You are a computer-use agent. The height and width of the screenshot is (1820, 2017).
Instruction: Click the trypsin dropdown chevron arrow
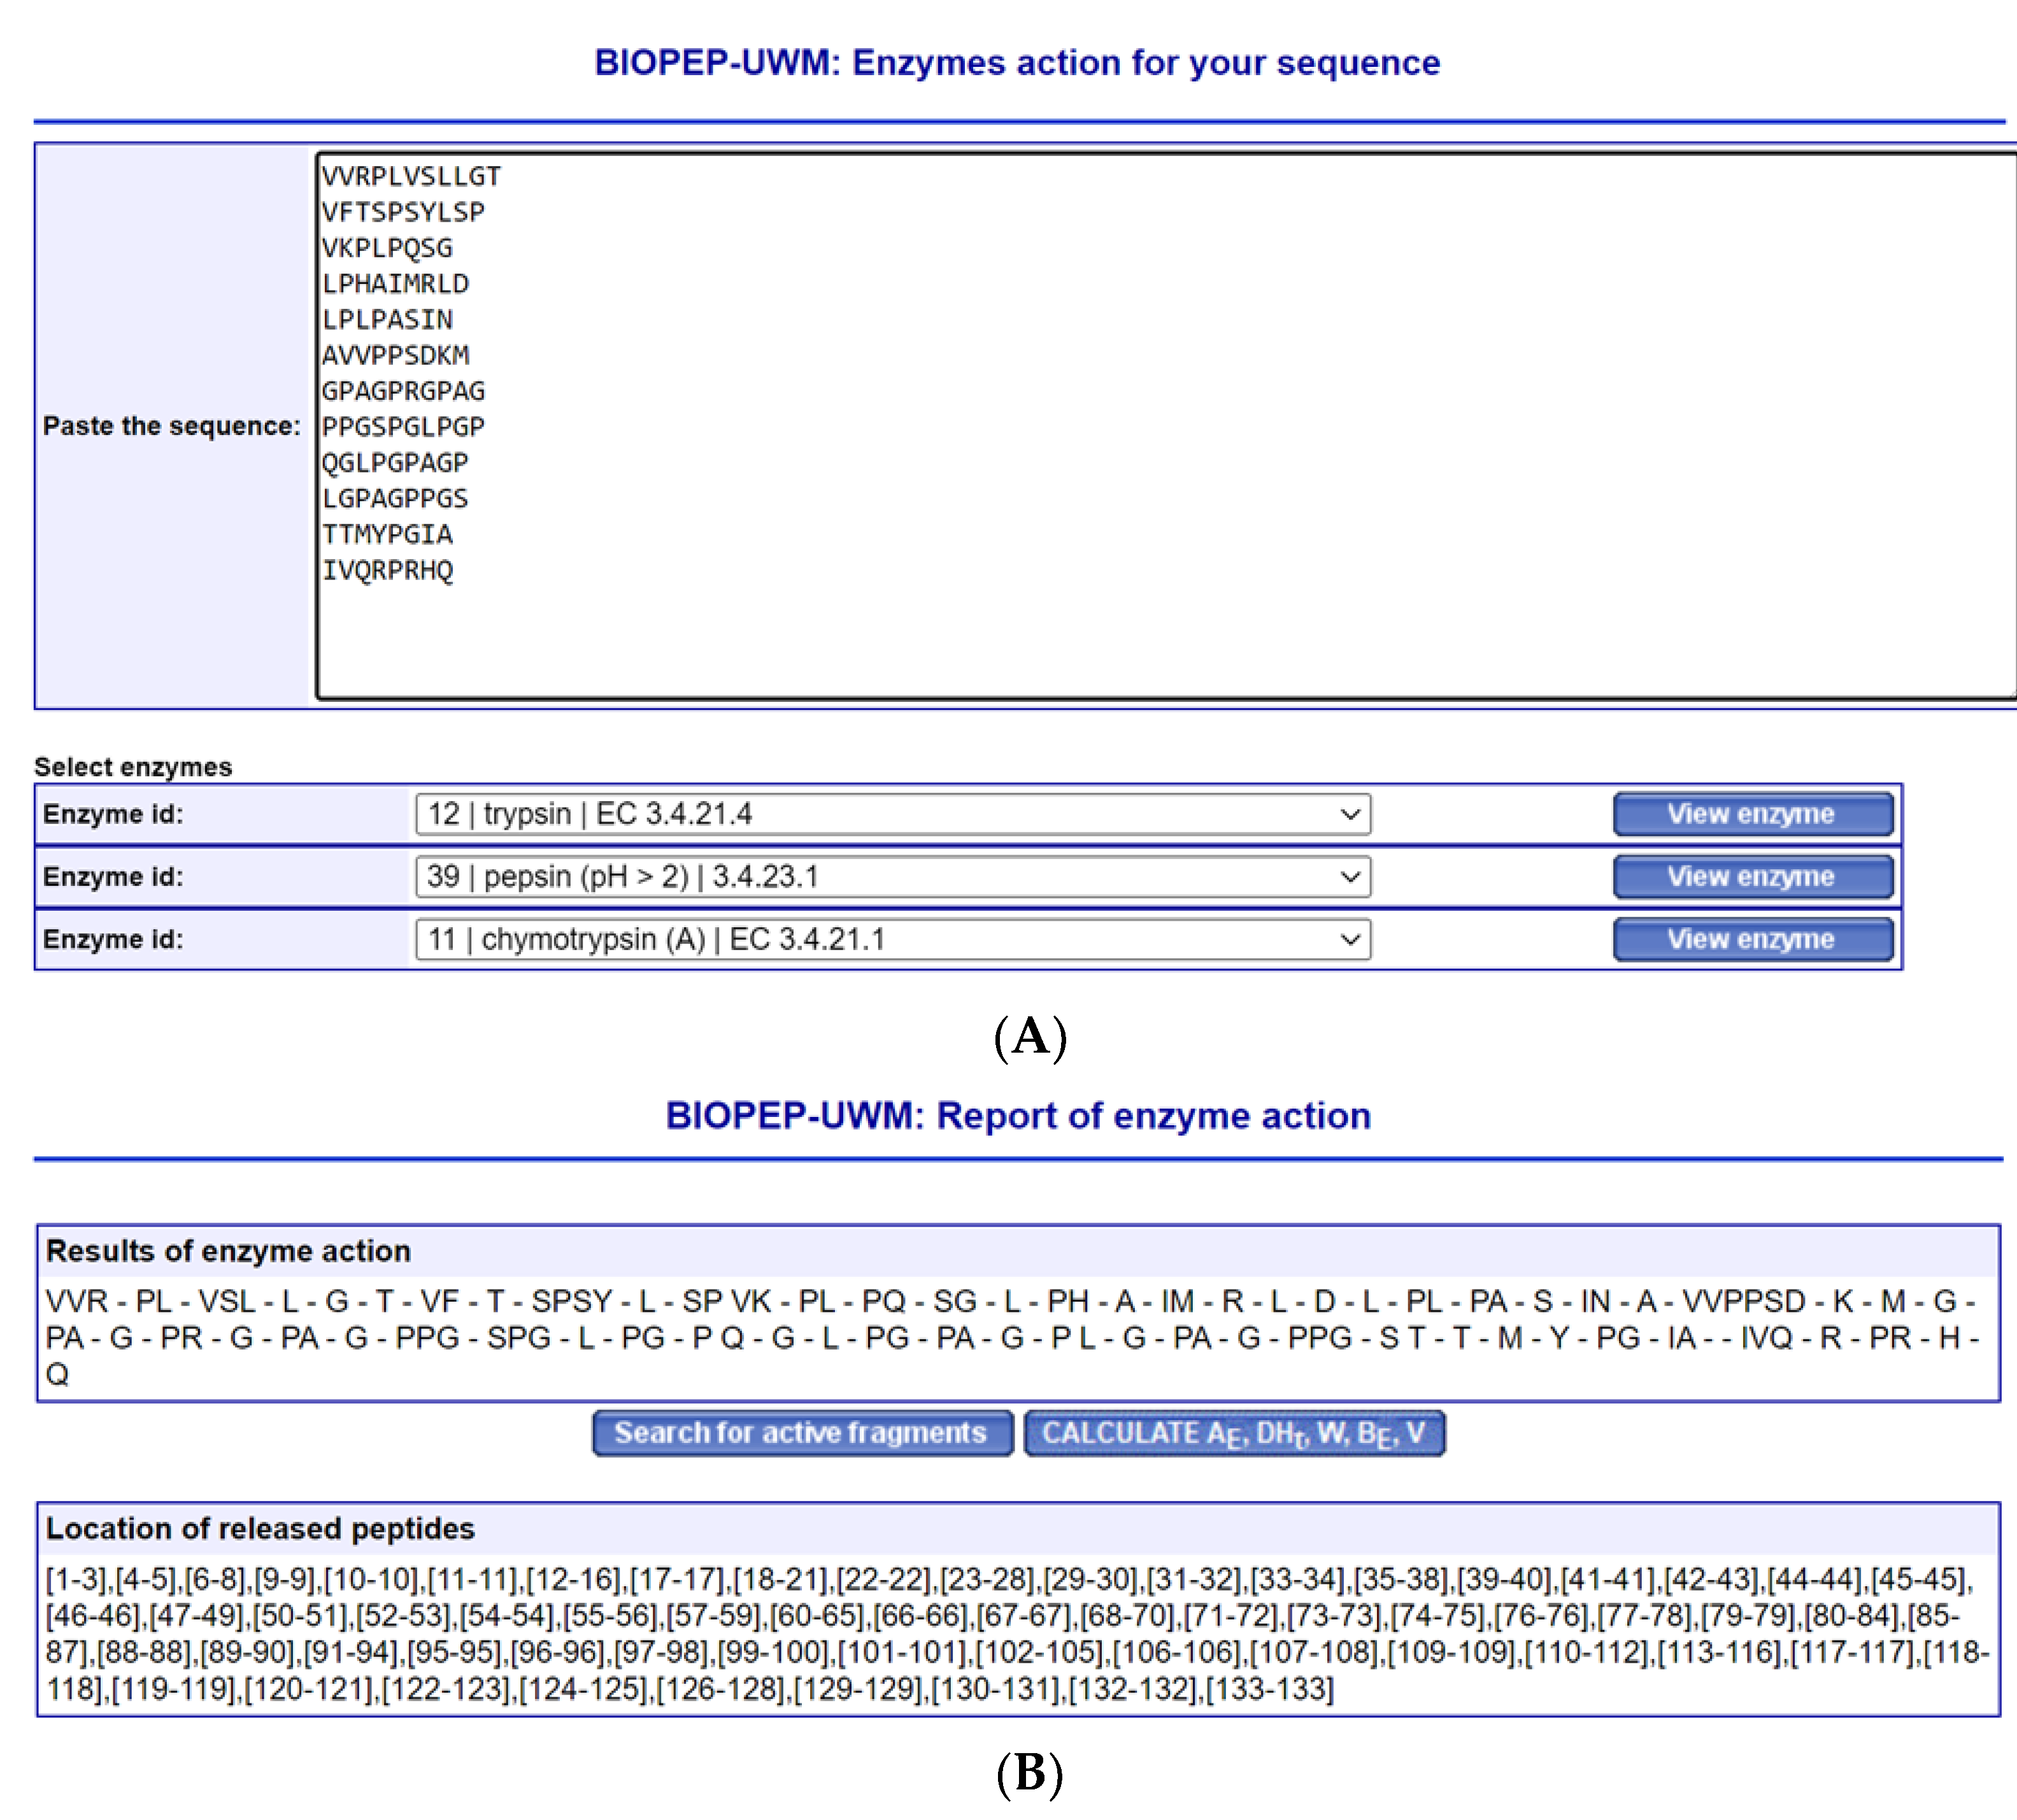(x=1350, y=814)
